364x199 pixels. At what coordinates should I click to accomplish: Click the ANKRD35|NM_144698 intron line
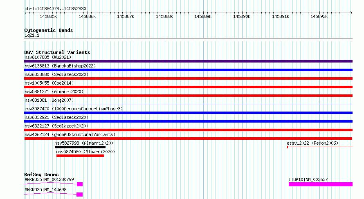coord(50,194)
